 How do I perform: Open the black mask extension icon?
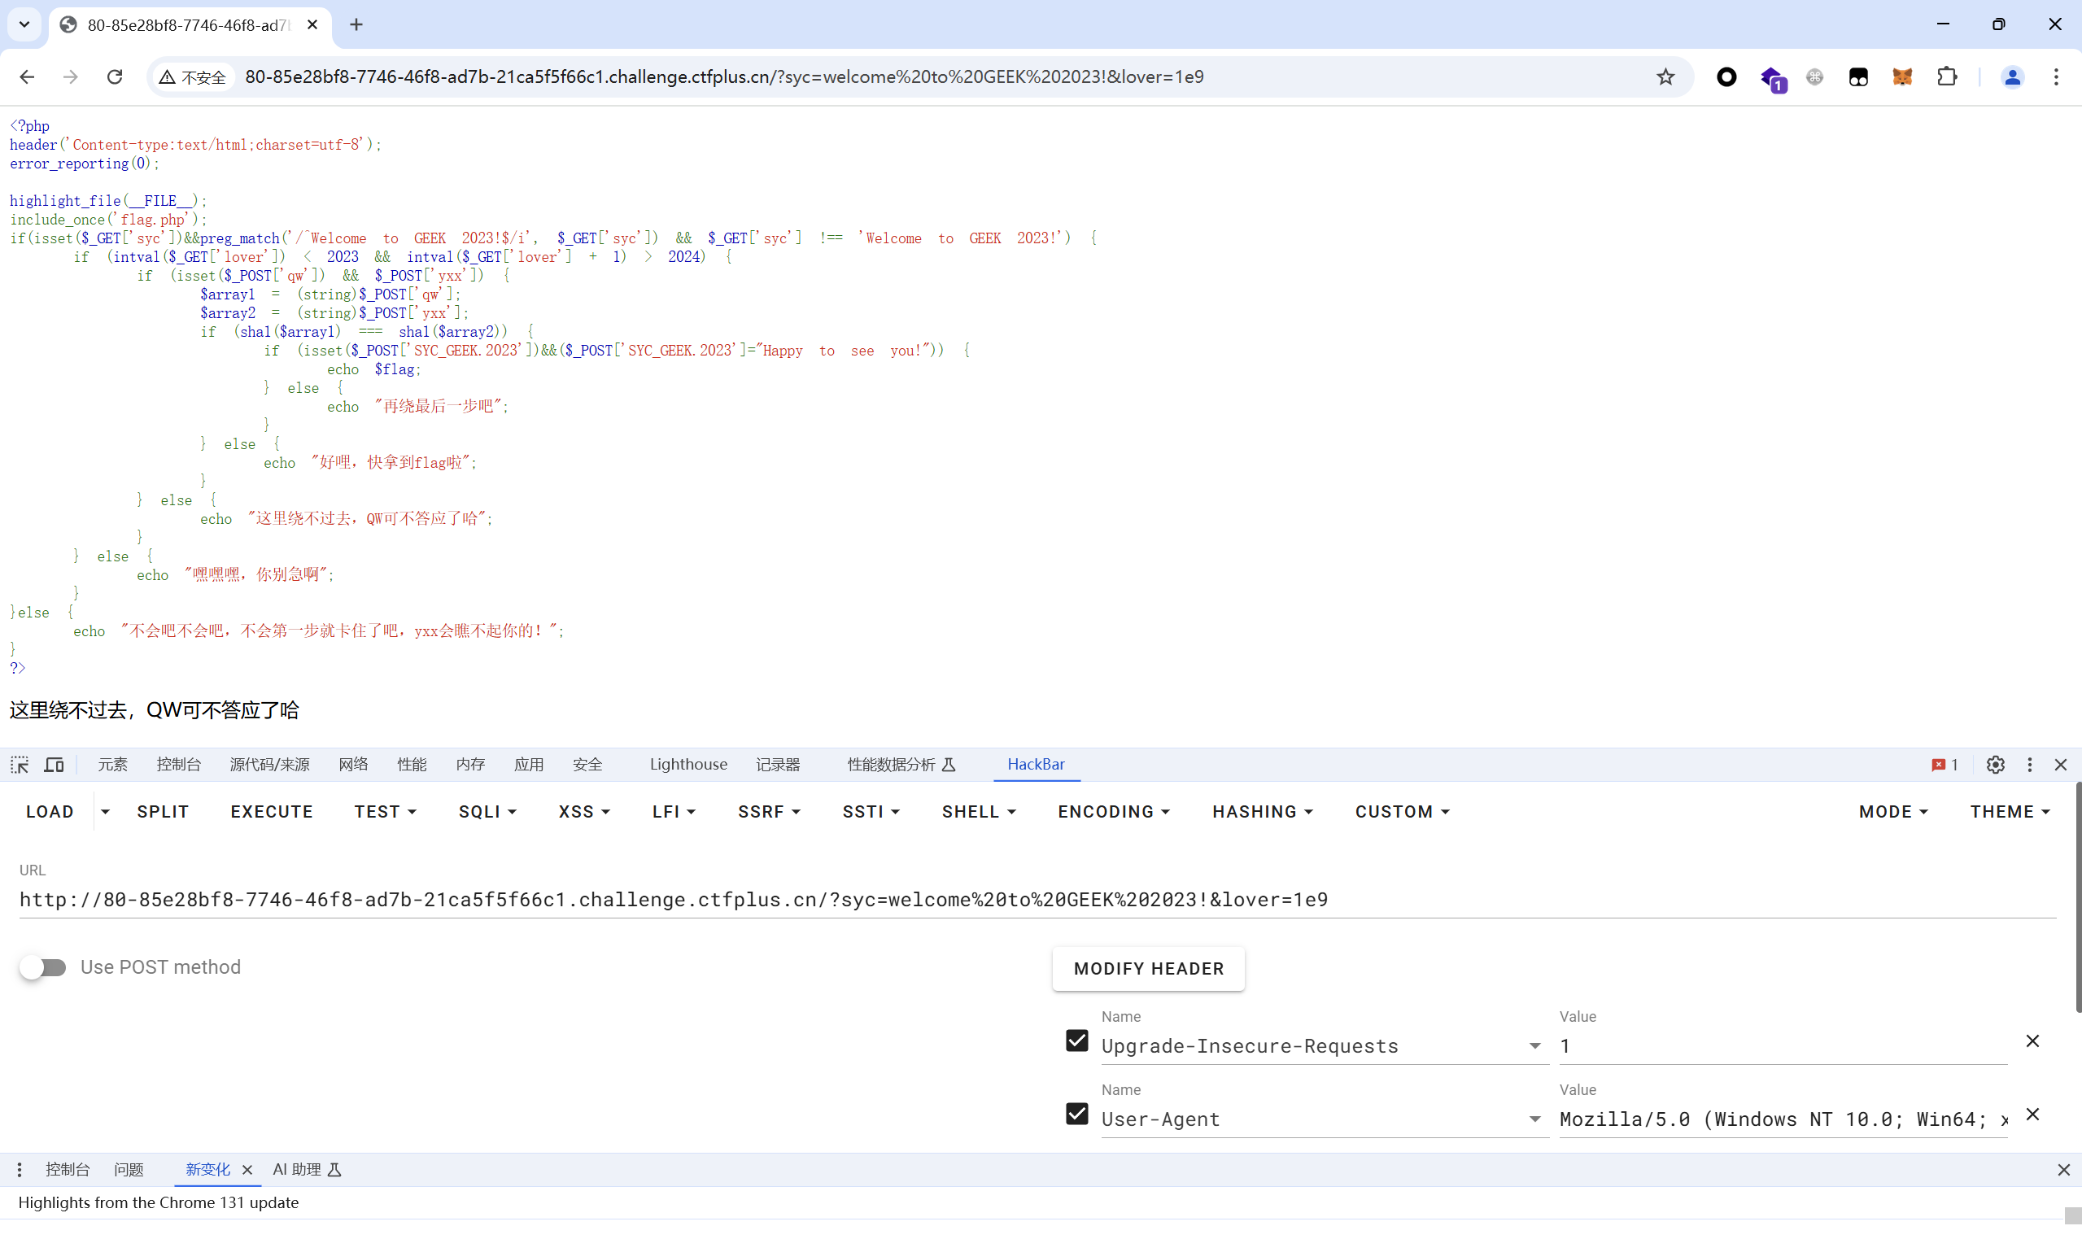(1858, 76)
